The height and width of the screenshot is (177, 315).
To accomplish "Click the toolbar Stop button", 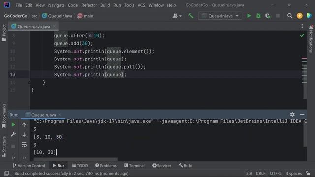I will pos(278,16).
